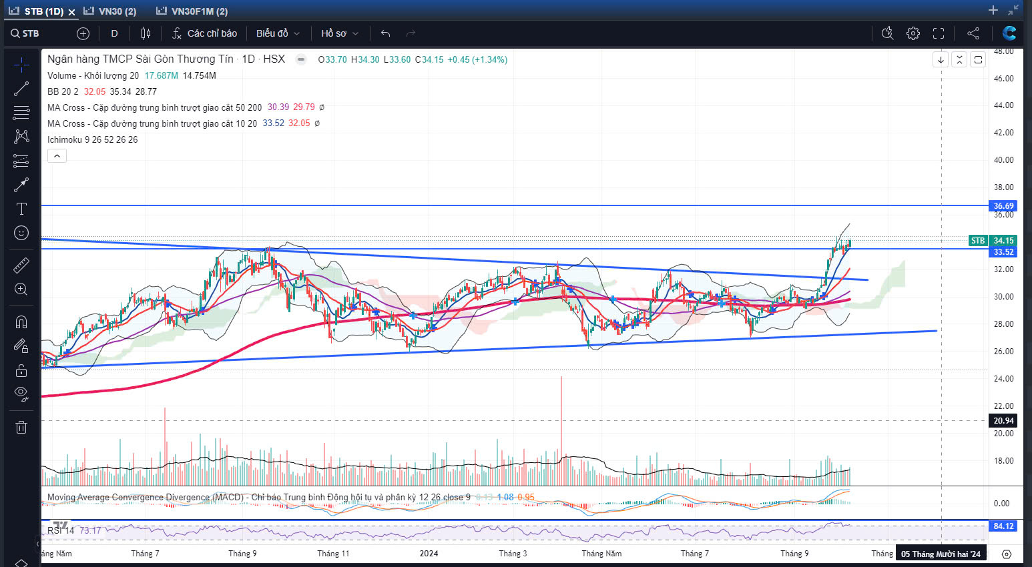Select the trend line drawing tool

coord(21,88)
